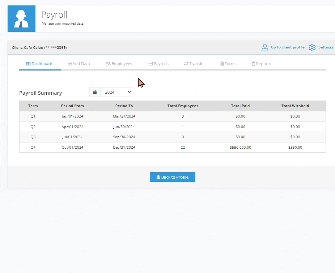Click the Period From column header
This screenshot has height=273, width=335.
72,106
